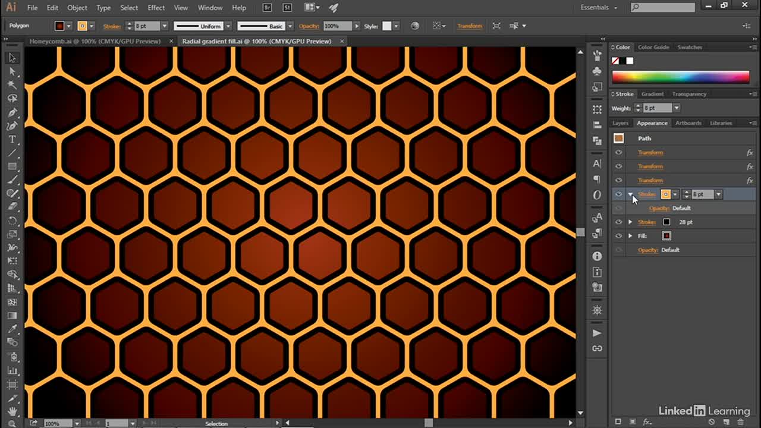Image resolution: width=761 pixels, height=428 pixels.
Task: Open the Info panel icon in dock
Action: [x=597, y=256]
